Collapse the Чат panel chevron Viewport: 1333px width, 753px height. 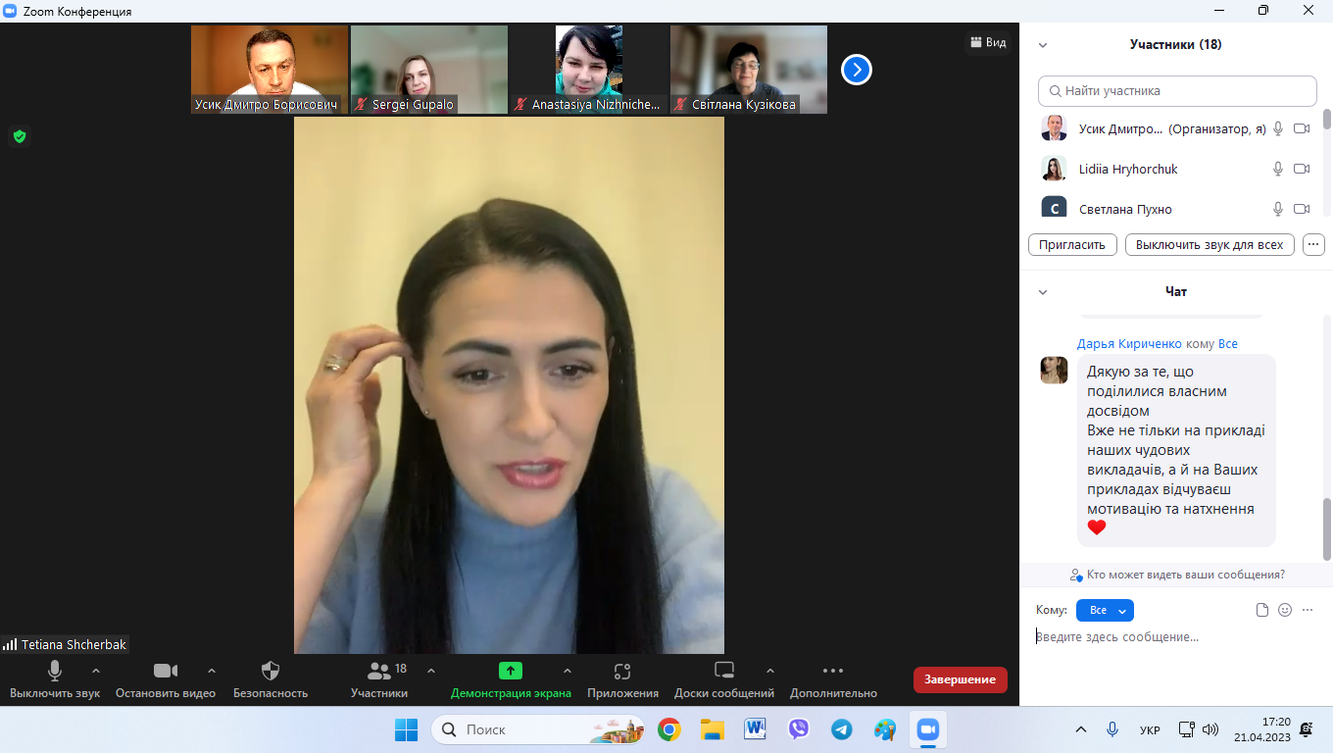pyautogui.click(x=1043, y=292)
